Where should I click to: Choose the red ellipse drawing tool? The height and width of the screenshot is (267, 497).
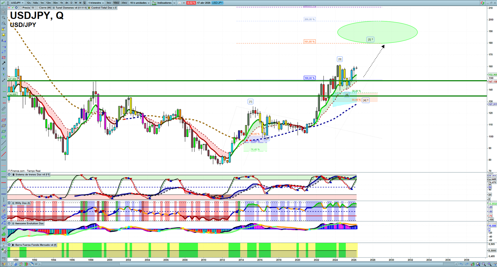[x=4, y=120]
